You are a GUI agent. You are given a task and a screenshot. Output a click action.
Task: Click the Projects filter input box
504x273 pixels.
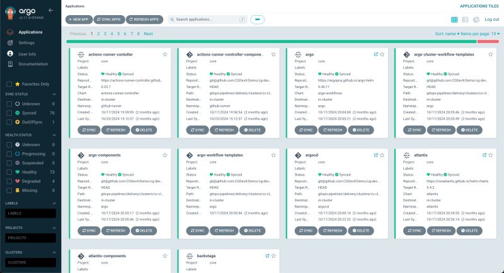tap(30, 238)
